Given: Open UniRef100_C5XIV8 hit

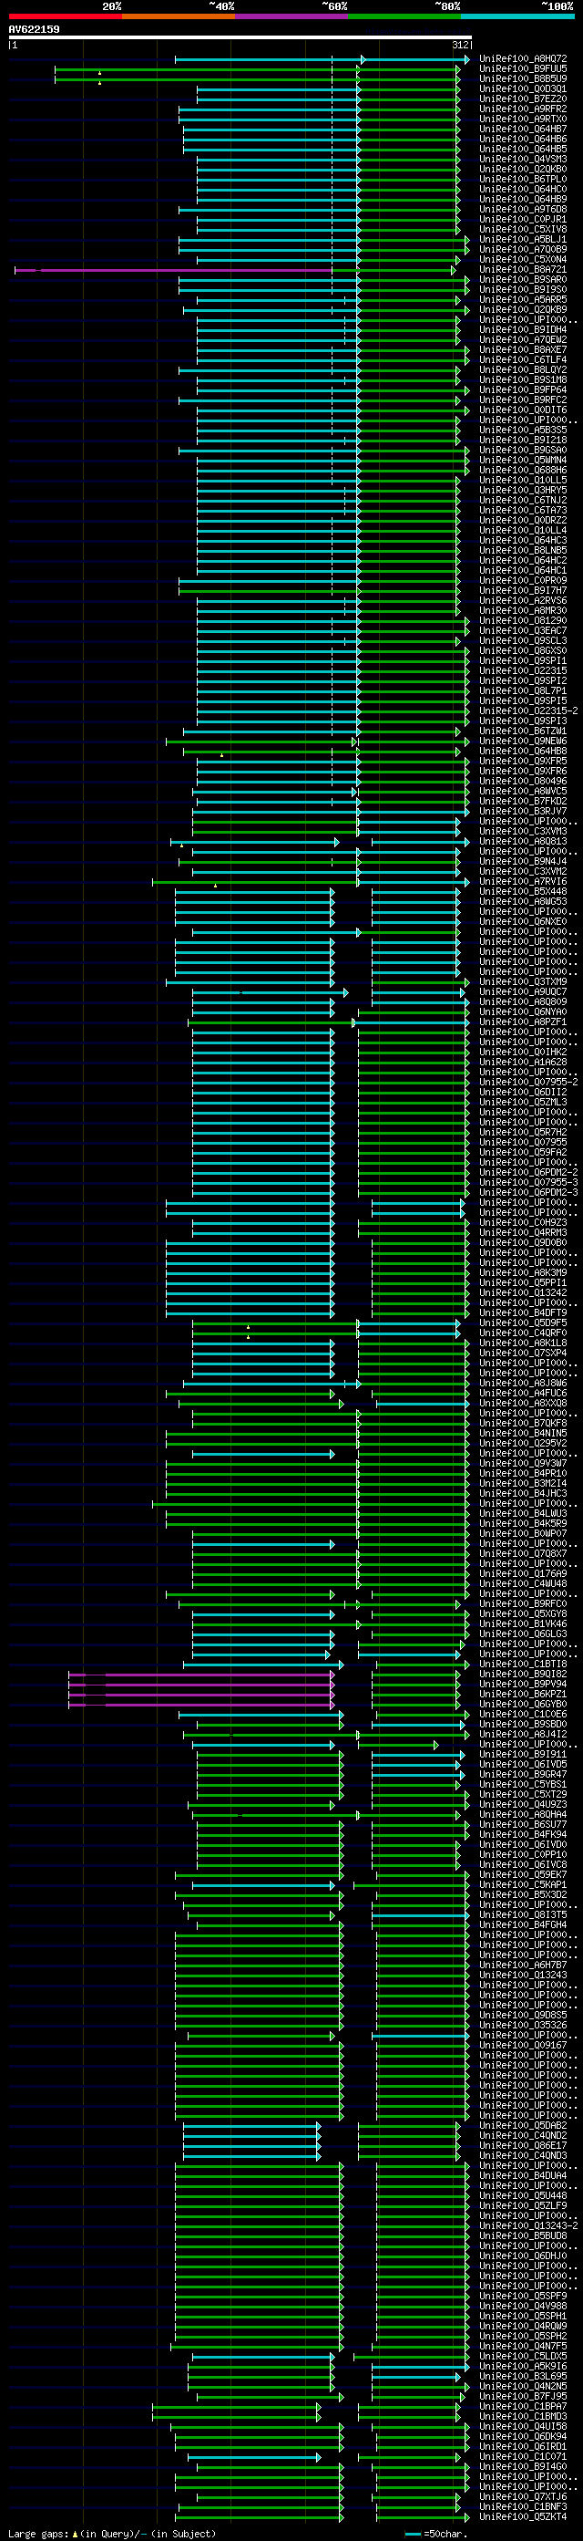Looking at the screenshot, I should tap(523, 230).
